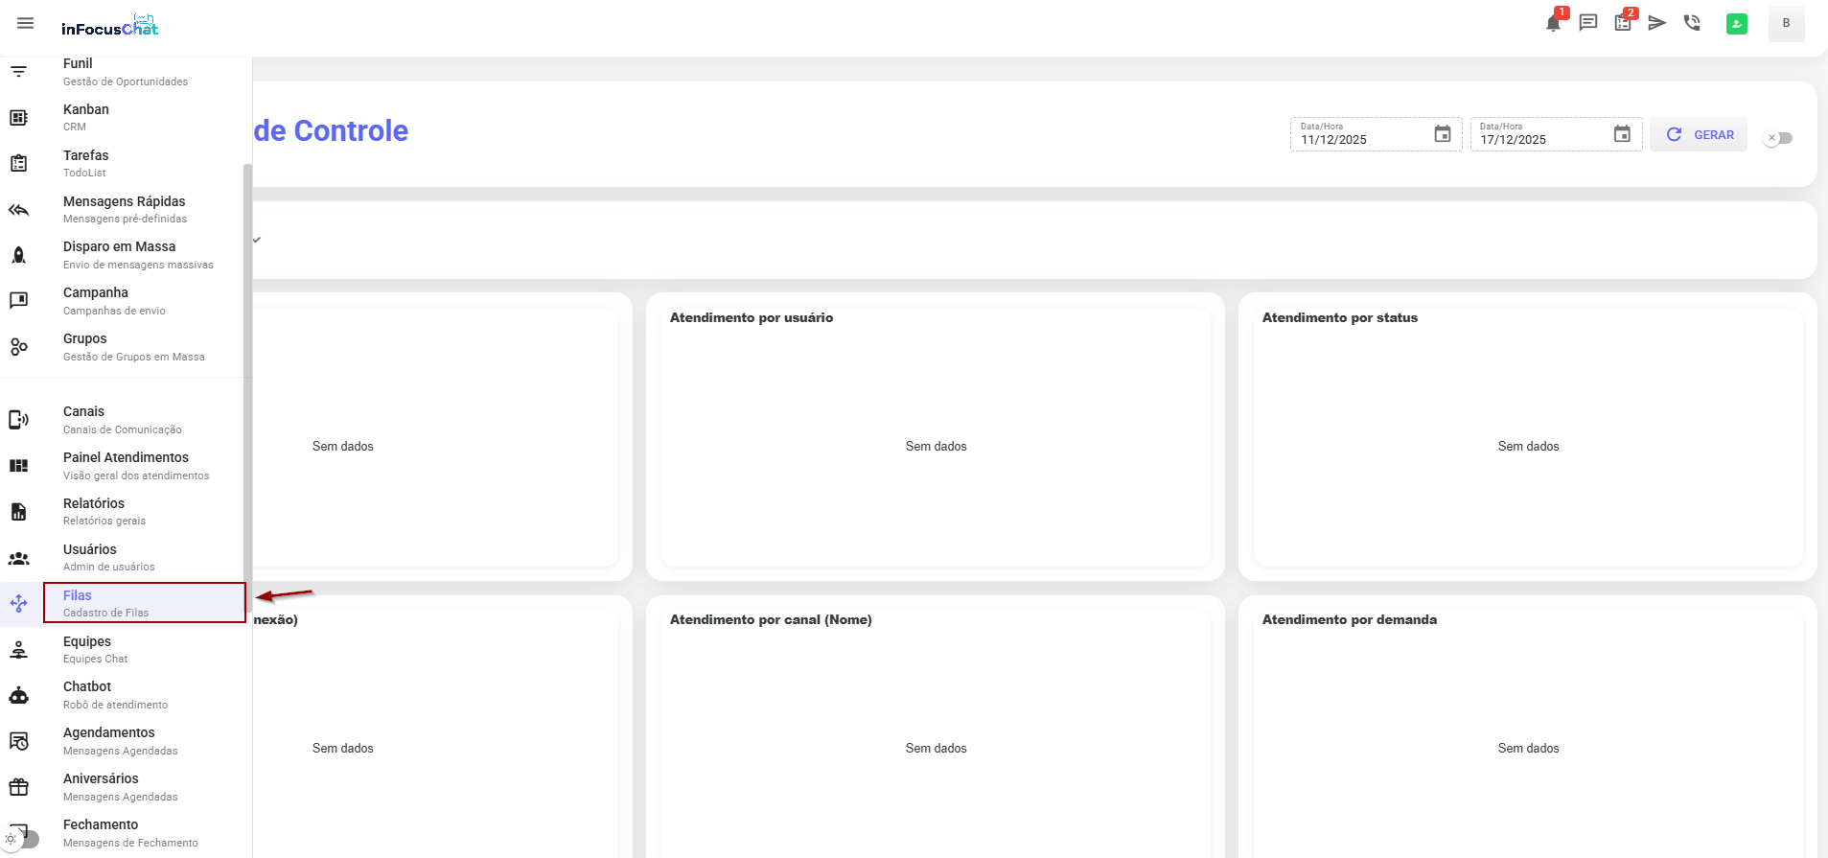This screenshot has height=858, width=1828.
Task: Expand the filter panel chevron
Action: click(x=257, y=240)
